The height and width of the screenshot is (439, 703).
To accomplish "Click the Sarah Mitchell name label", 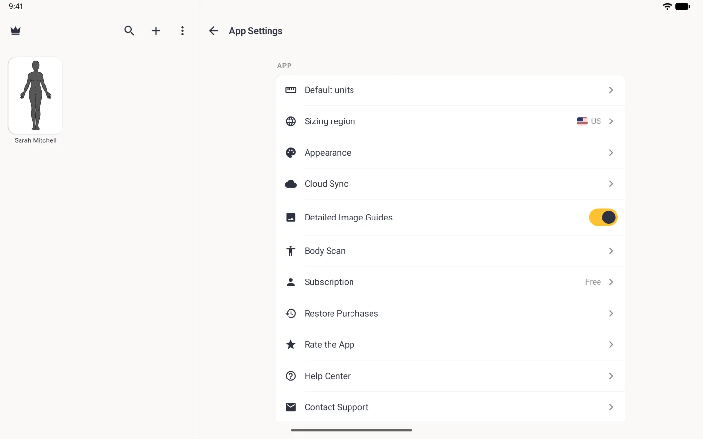I will [36, 140].
